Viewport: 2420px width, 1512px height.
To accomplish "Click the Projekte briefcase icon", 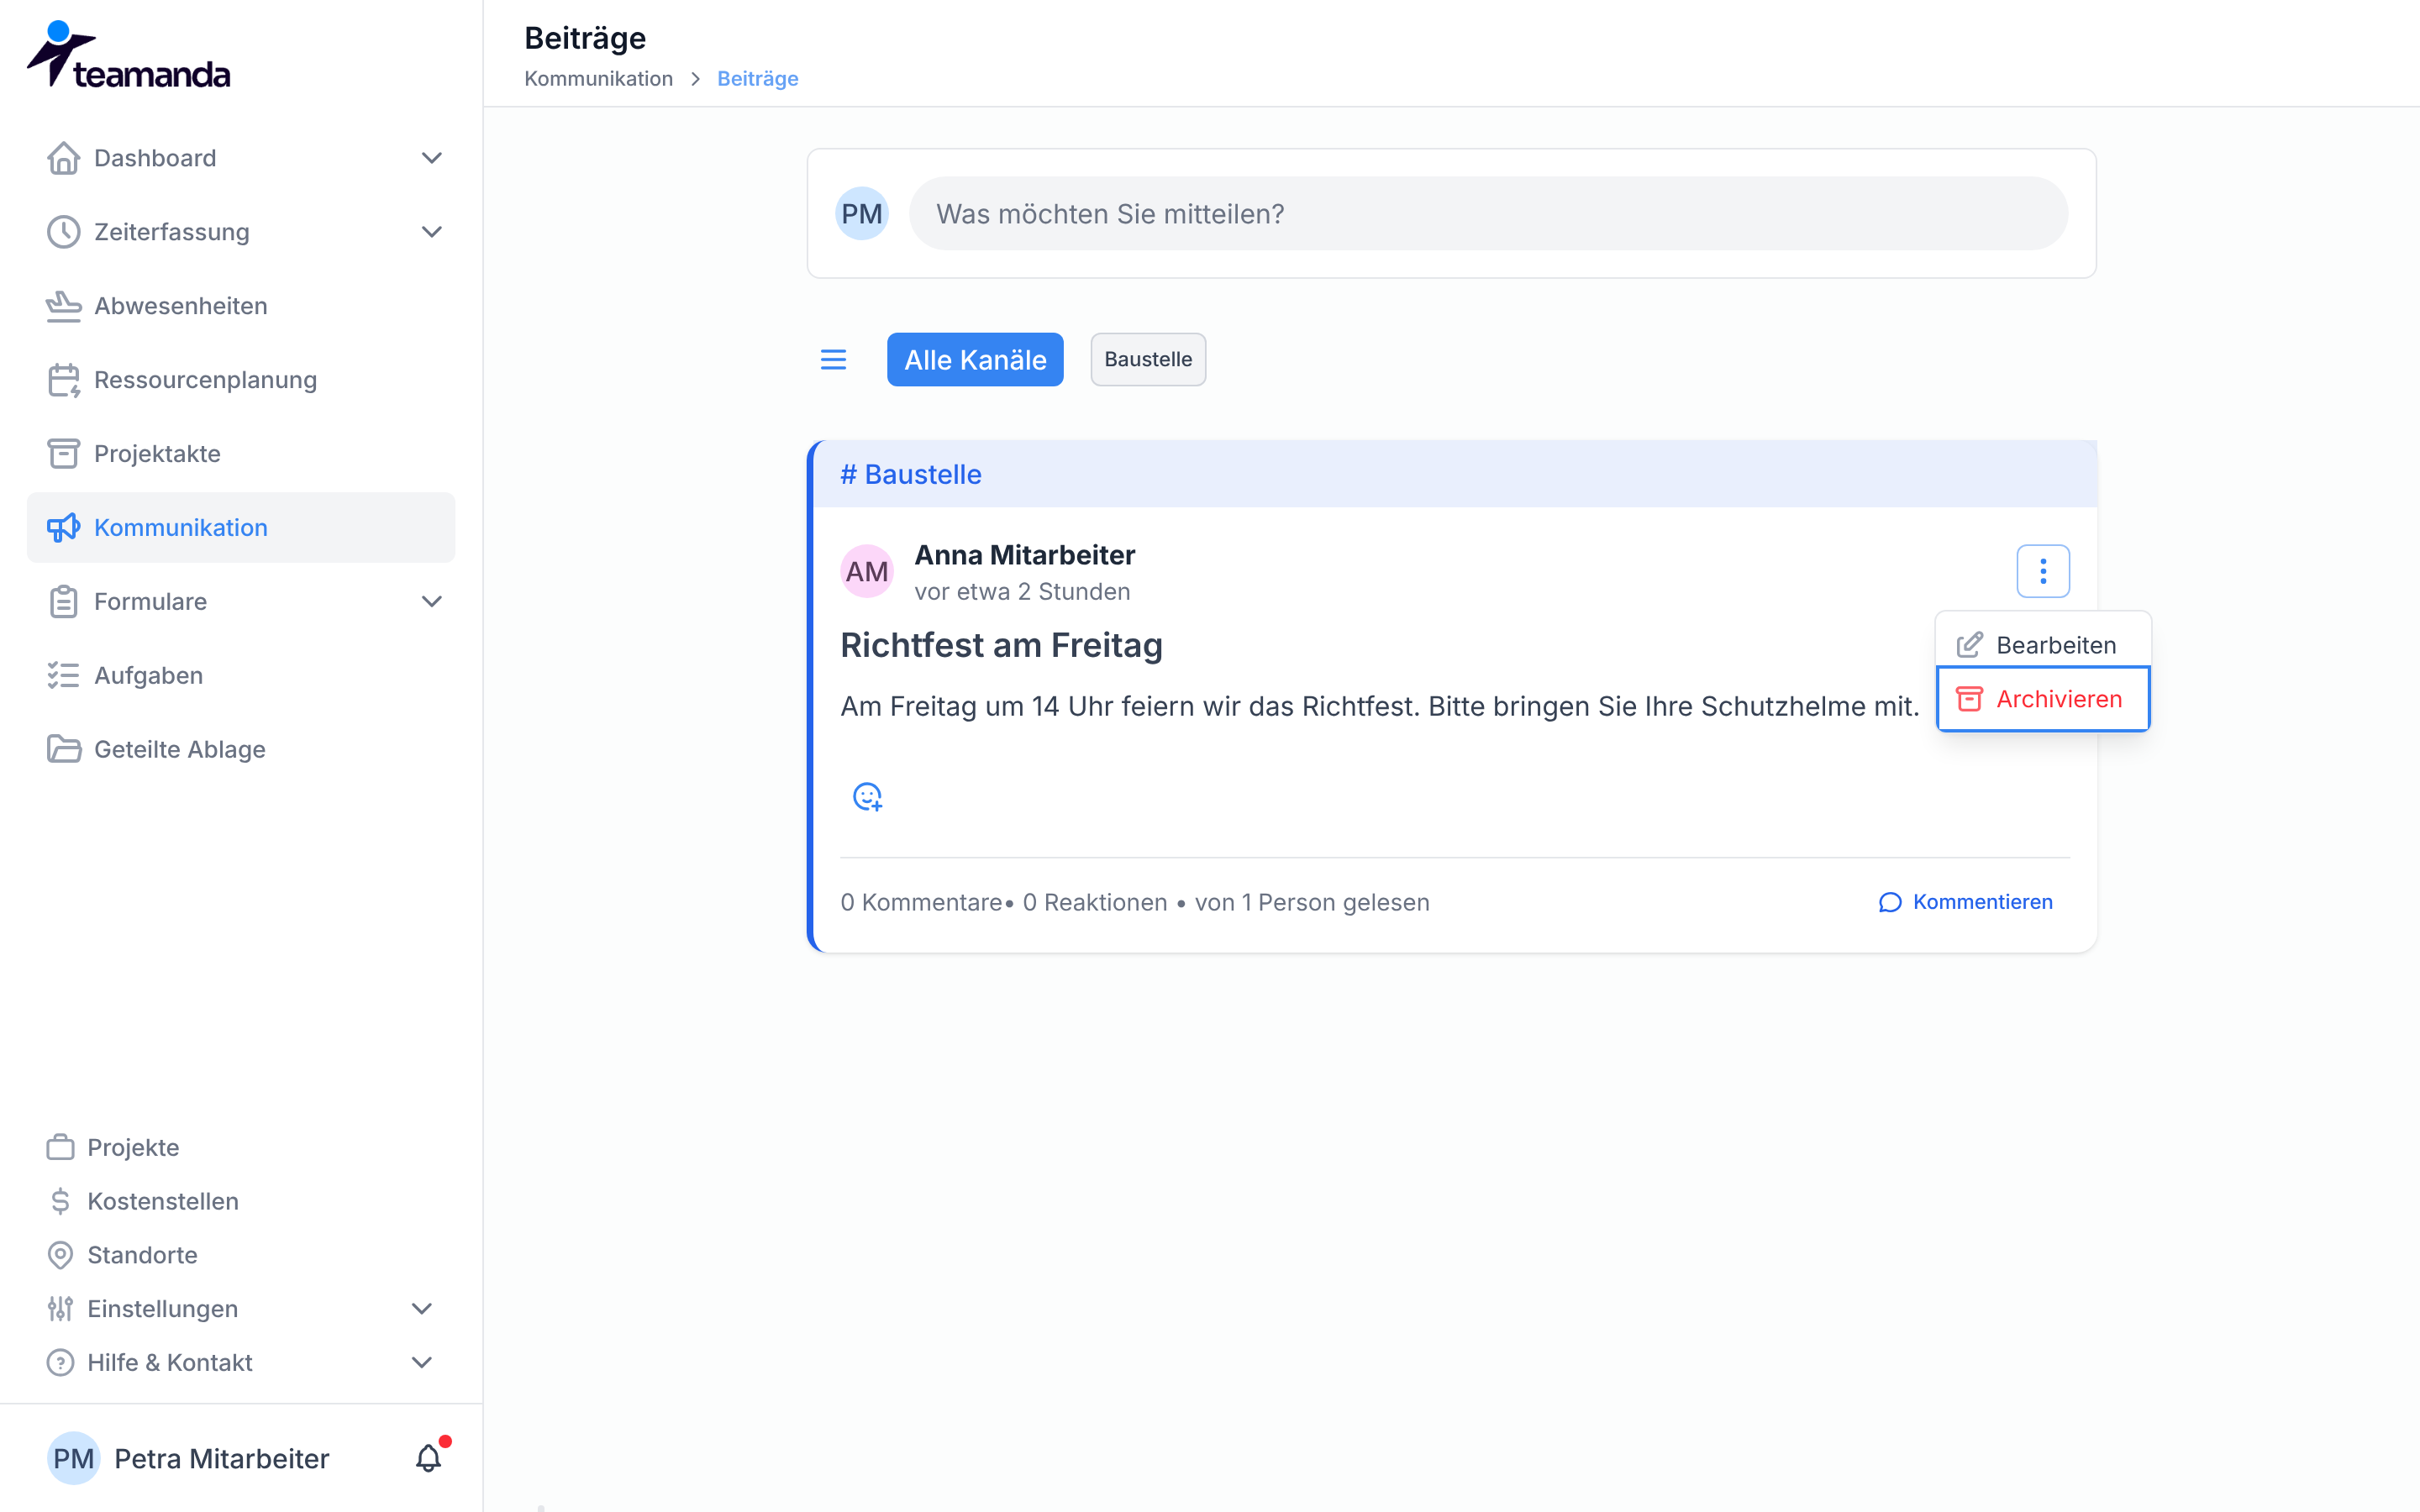I will click(60, 1147).
